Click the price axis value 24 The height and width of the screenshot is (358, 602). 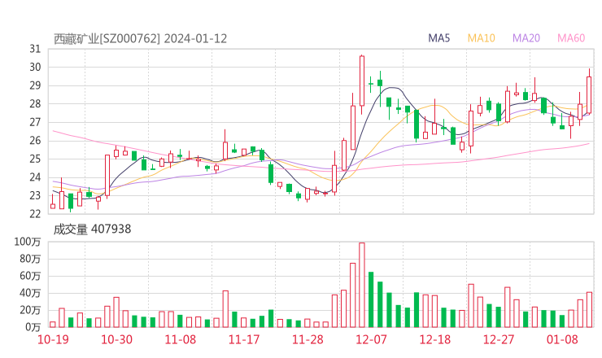35,177
